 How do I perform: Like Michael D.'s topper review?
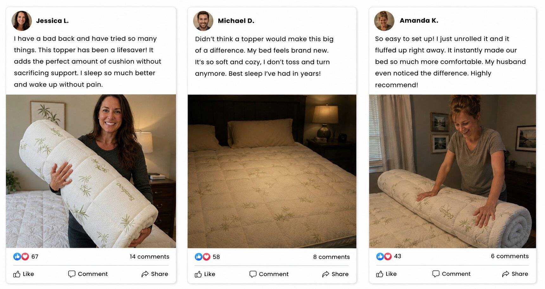pos(205,274)
